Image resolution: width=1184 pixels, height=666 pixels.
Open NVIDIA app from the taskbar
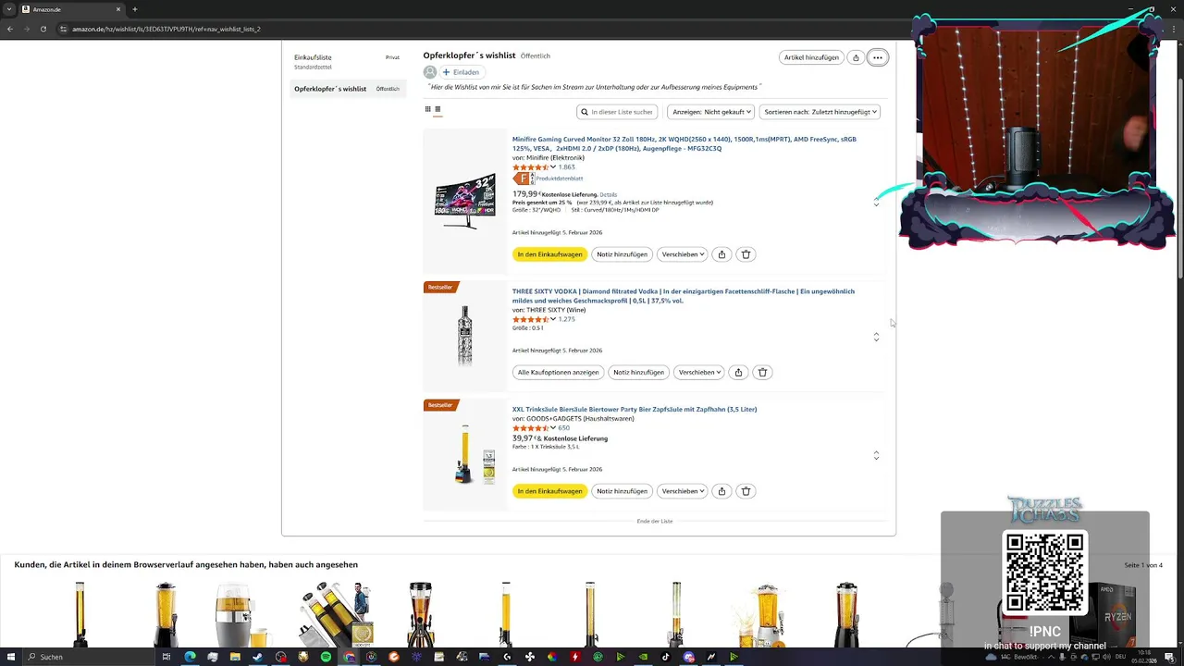pos(643,657)
